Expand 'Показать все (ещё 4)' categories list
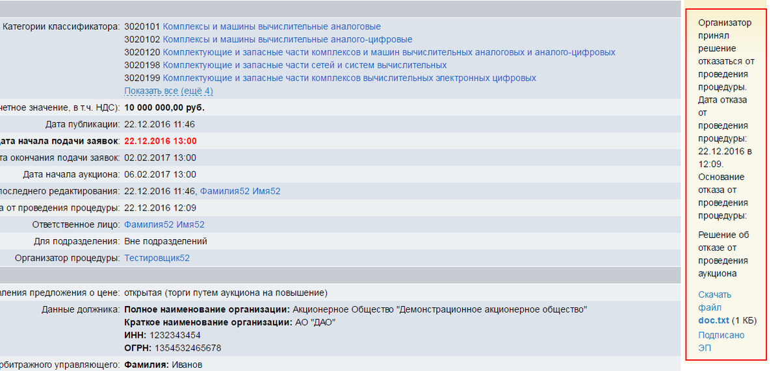Image resolution: width=780 pixels, height=371 pixels. (x=168, y=91)
